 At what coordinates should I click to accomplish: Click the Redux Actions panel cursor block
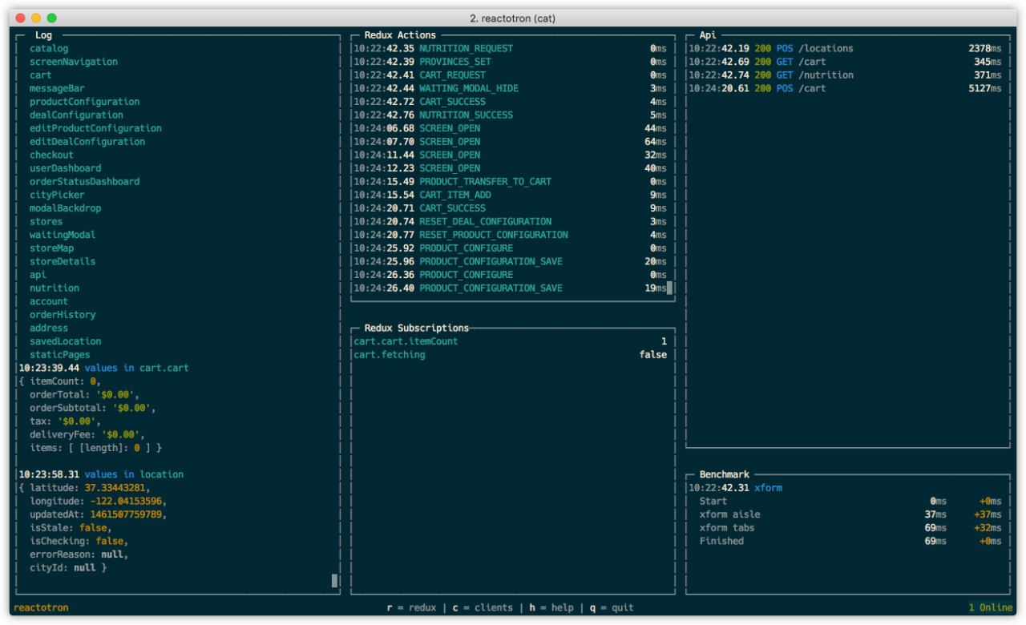click(x=670, y=288)
